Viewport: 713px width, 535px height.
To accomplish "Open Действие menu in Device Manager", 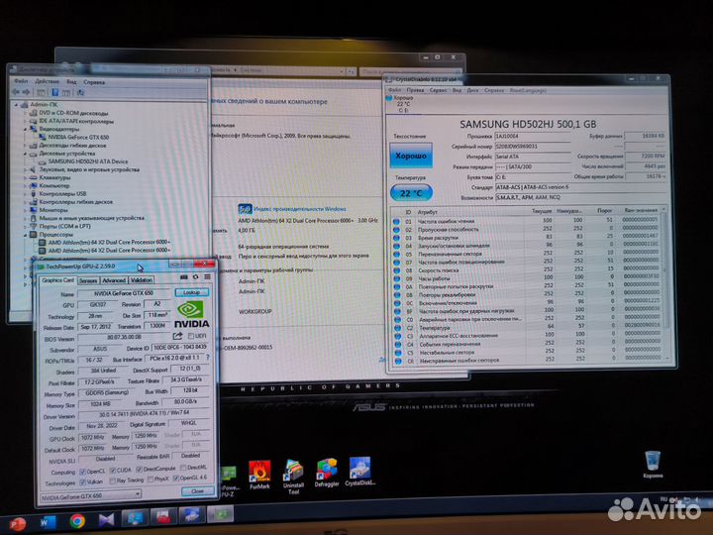I will [47, 81].
